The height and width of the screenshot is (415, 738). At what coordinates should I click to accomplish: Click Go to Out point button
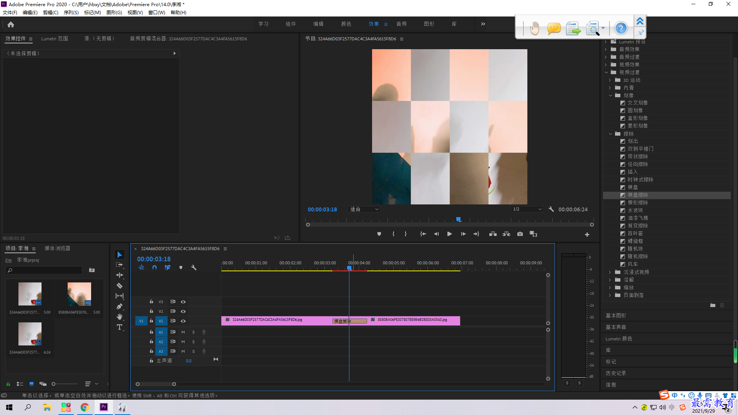[x=476, y=234]
